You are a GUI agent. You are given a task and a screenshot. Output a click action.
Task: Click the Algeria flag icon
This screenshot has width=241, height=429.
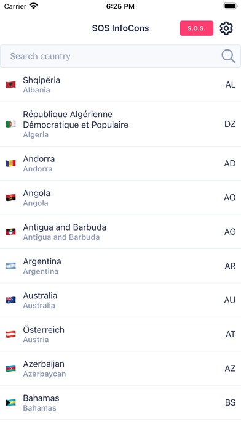pos(11,125)
